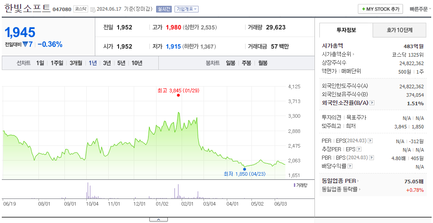Click the 실시간 button
The image size is (433, 223).
coord(163,9)
